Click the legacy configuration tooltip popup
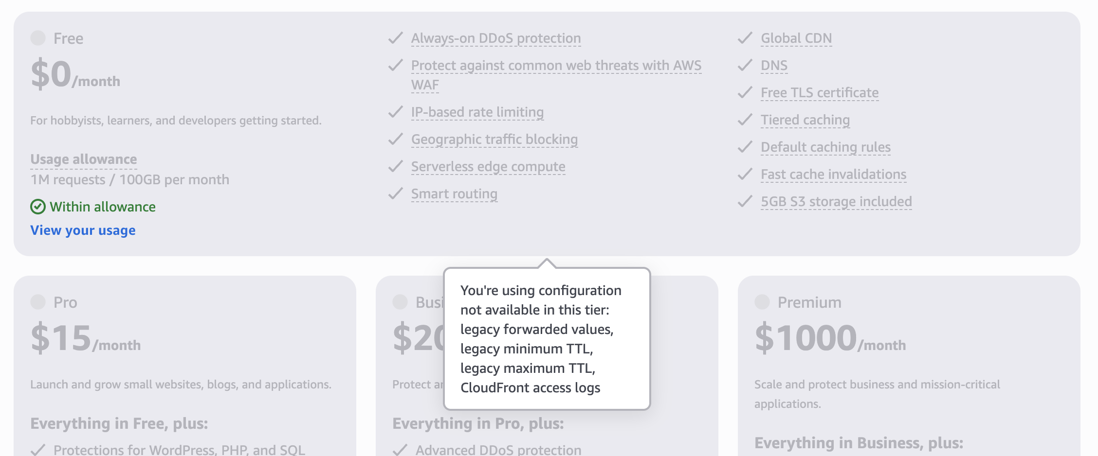The image size is (1098, 456). (x=547, y=339)
